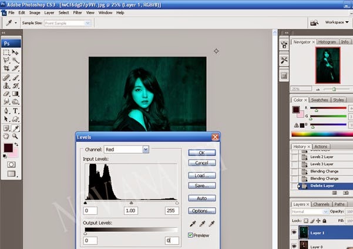Swap foreground and background colors

pyautogui.click(x=16, y=144)
